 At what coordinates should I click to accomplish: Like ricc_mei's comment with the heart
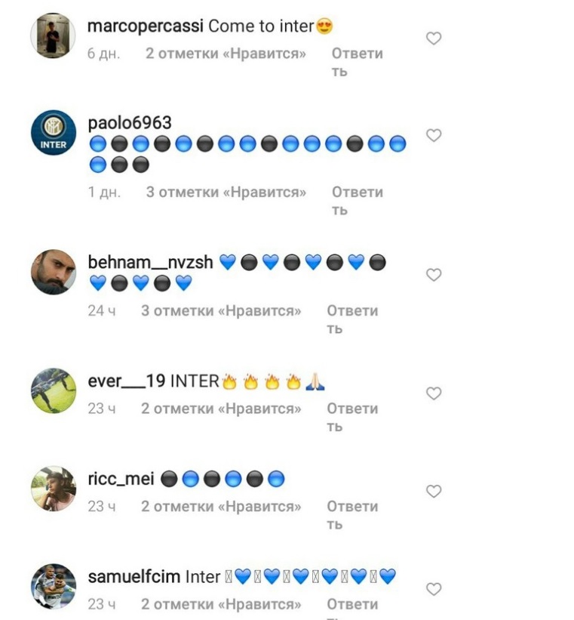click(434, 491)
